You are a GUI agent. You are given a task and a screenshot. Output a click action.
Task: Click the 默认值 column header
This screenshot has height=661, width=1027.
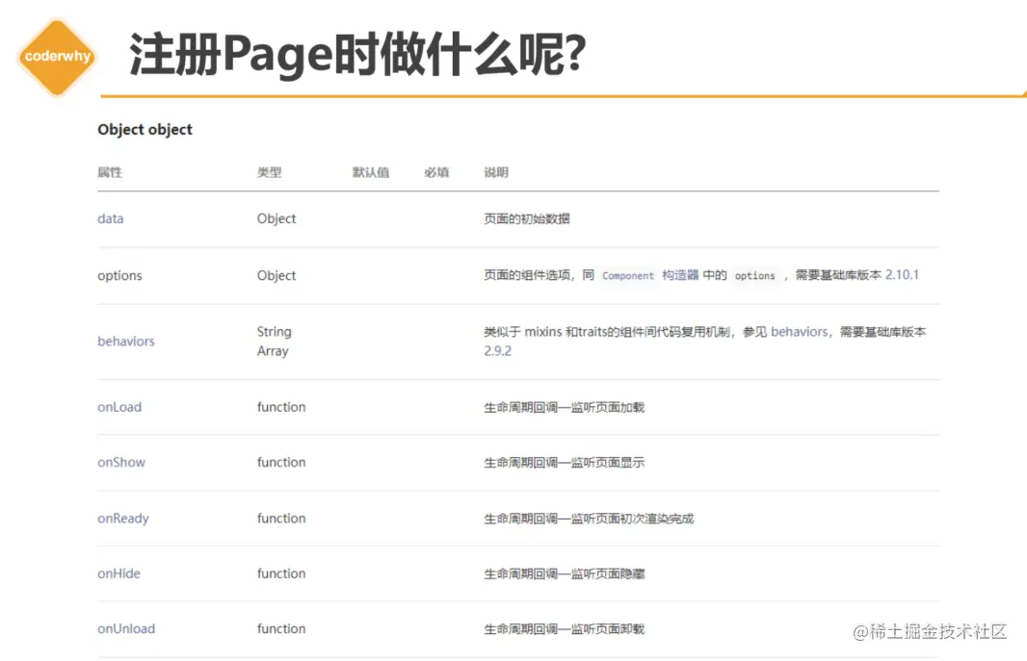(x=371, y=172)
